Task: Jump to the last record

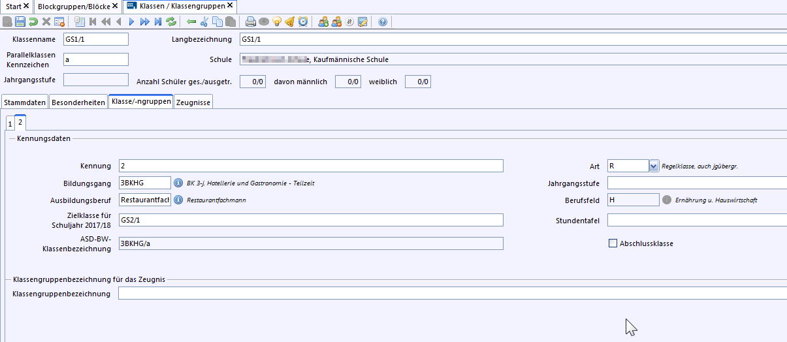Action: [157, 22]
